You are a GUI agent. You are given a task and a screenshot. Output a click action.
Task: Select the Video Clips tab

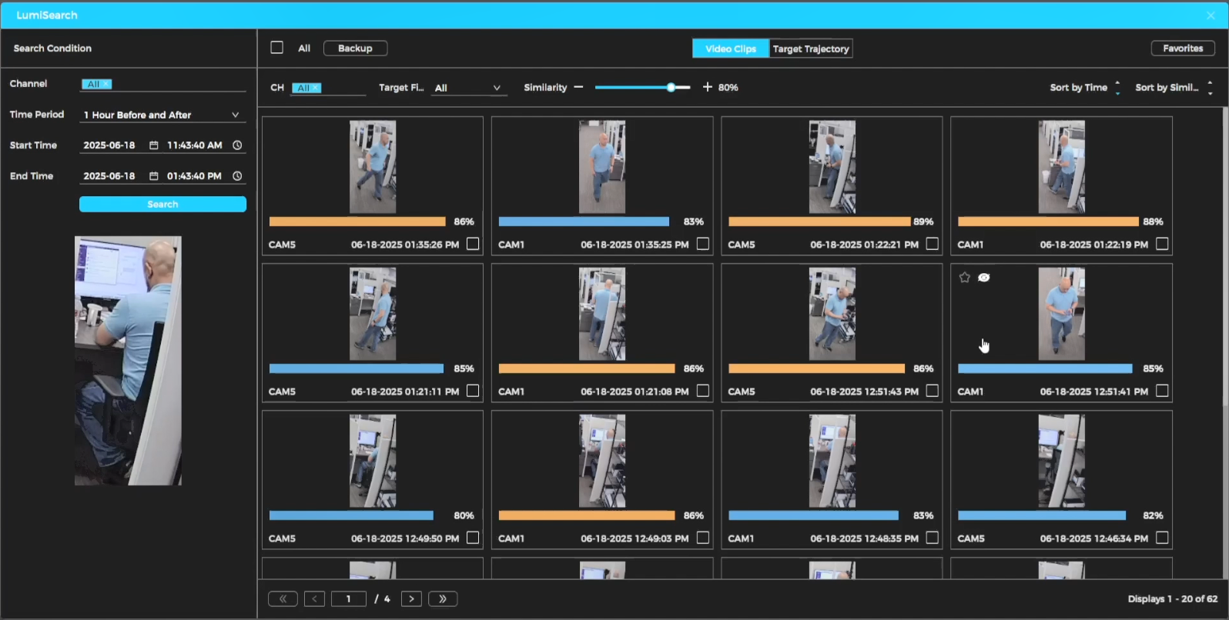pos(730,48)
